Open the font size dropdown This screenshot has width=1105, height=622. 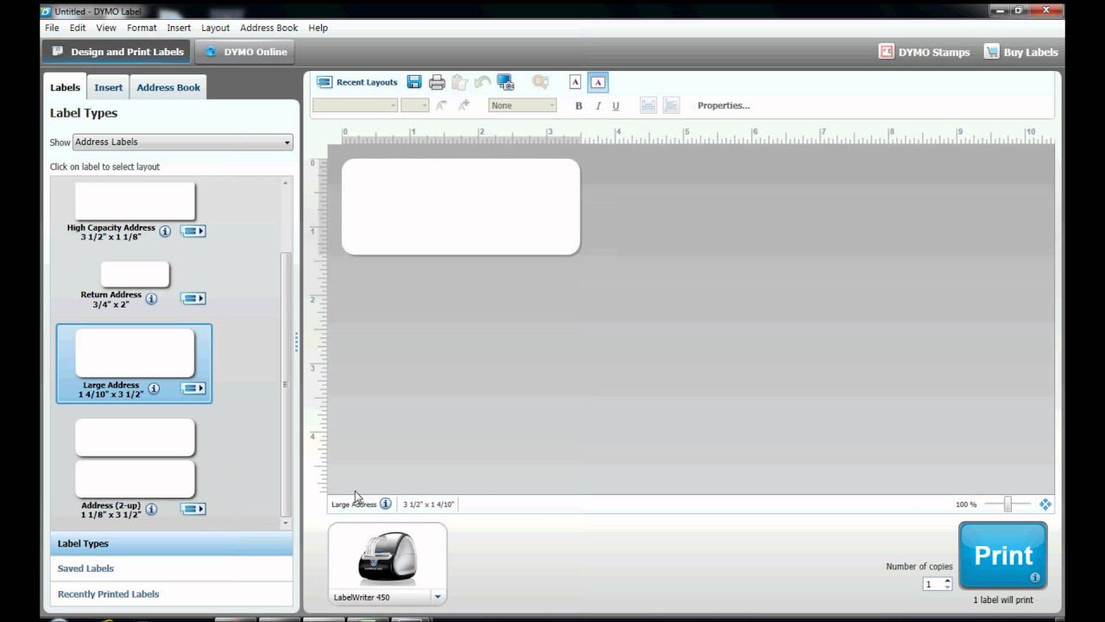tap(414, 105)
